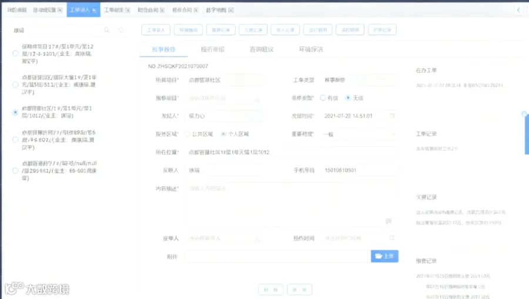Click the 手机号码 field with 15010610901

tap(359, 170)
